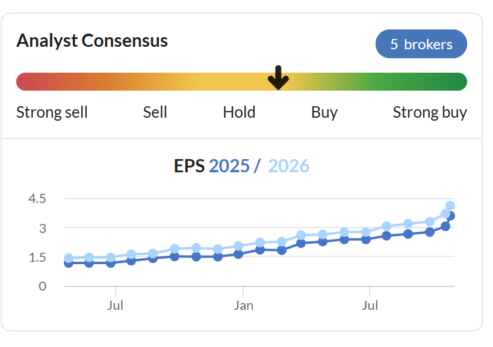Image resolution: width=493 pixels, height=347 pixels.
Task: Click the Analyst Consensus heading
Action: [x=92, y=41]
